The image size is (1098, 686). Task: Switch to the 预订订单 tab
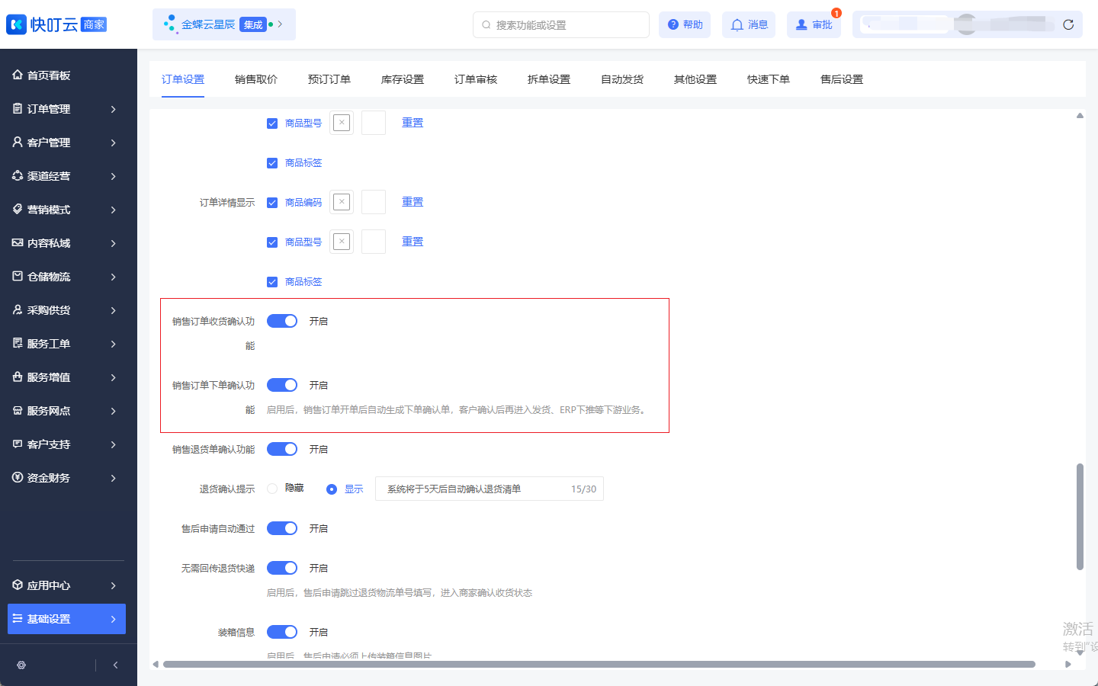(329, 79)
